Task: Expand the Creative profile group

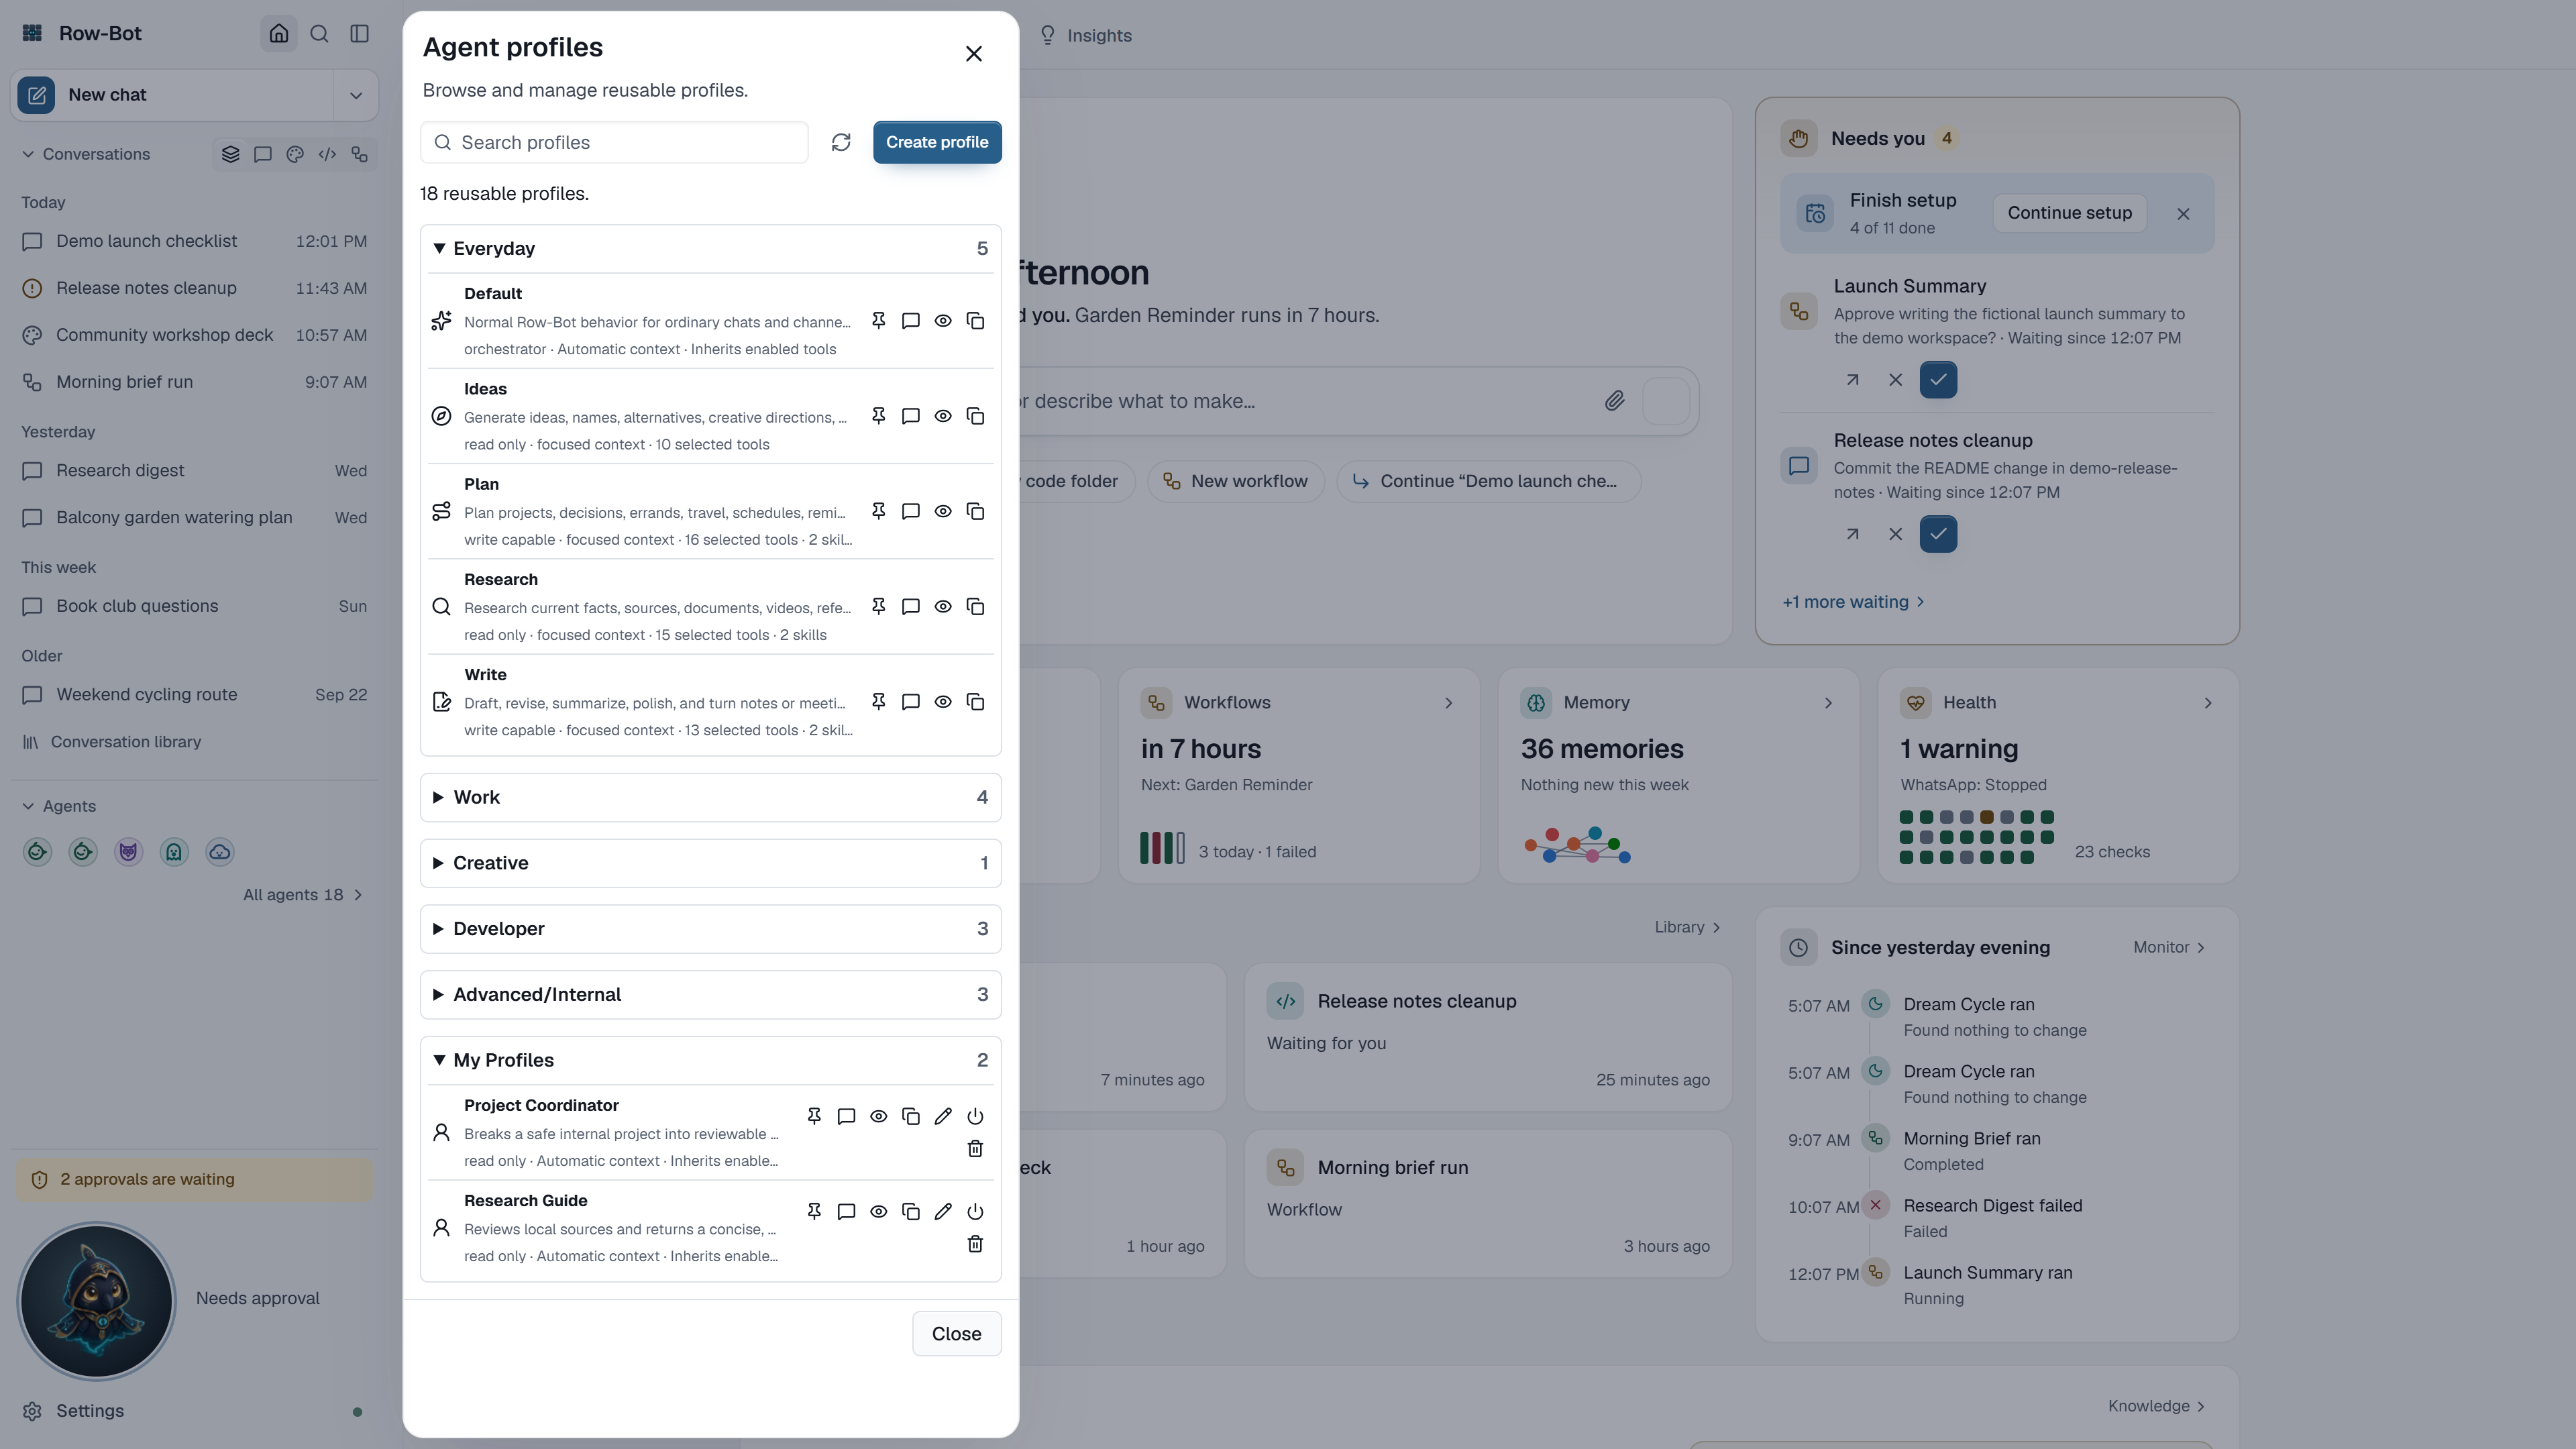Action: [710, 863]
